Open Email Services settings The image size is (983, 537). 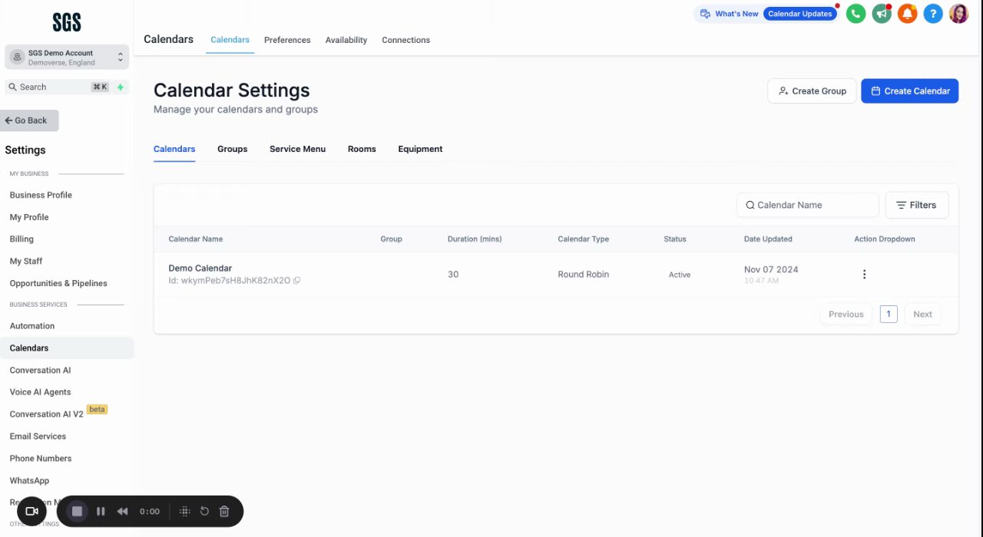click(x=38, y=437)
